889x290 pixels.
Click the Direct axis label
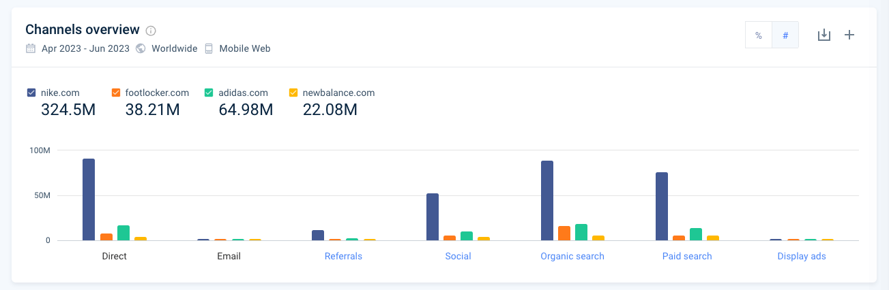[114, 257]
